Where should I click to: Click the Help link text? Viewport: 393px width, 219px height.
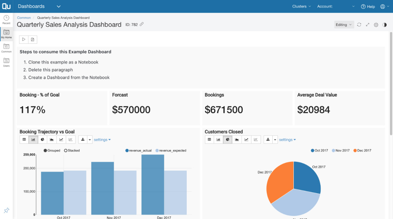tap(371, 6)
